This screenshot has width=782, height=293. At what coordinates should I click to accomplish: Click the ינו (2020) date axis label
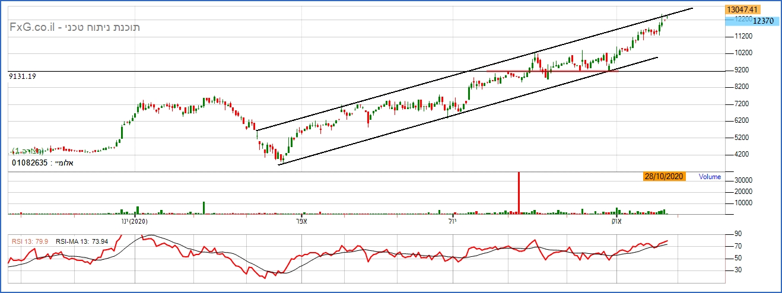coord(133,221)
